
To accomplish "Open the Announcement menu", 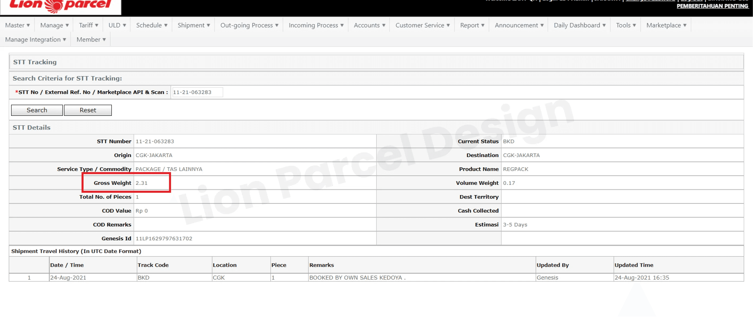I will coord(519,25).
